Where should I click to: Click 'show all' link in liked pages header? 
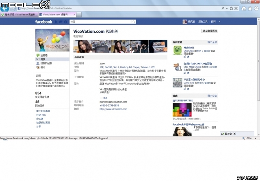point(212,42)
